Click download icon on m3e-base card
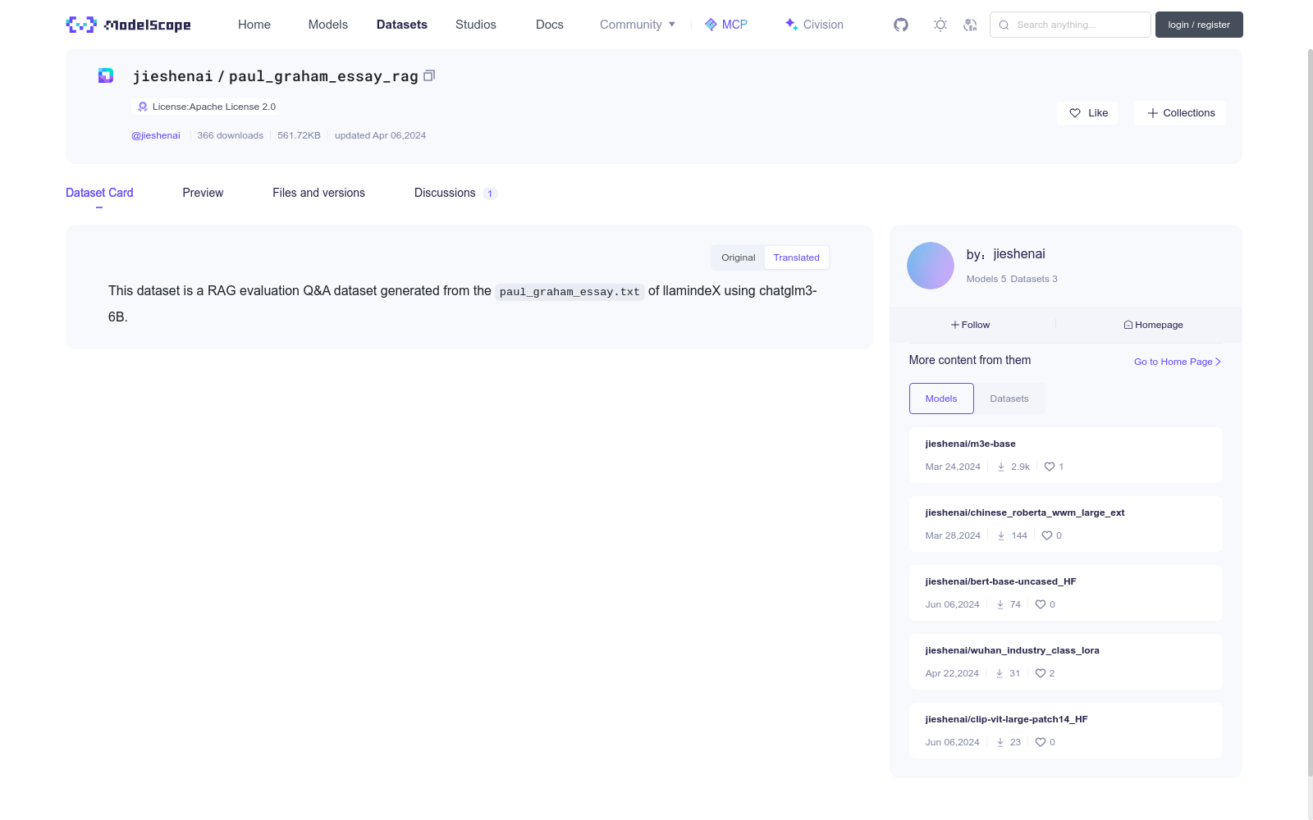Screen dimensions: 1313x820 pos(1001,467)
